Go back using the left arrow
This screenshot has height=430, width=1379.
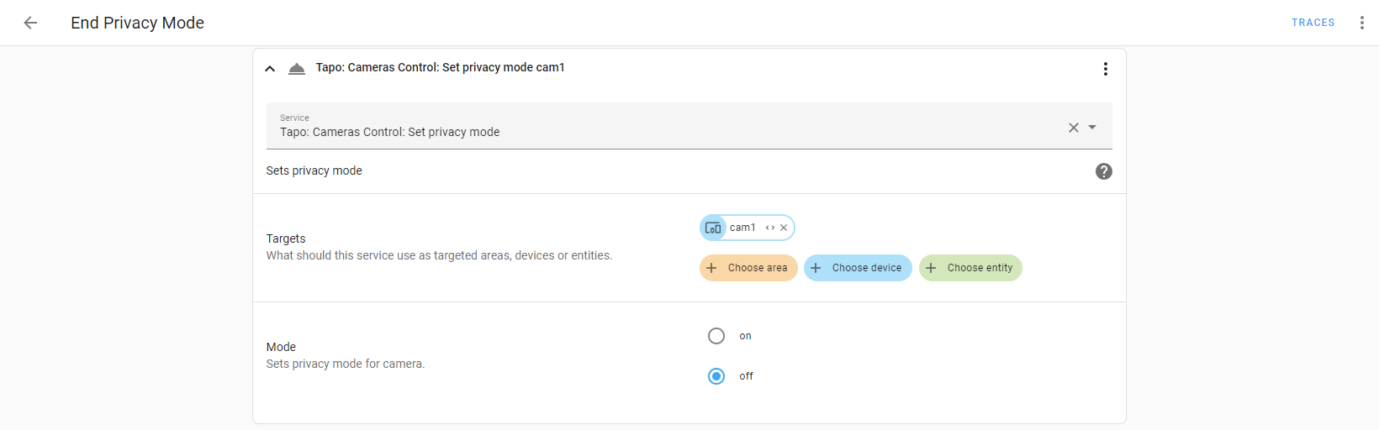coord(30,23)
